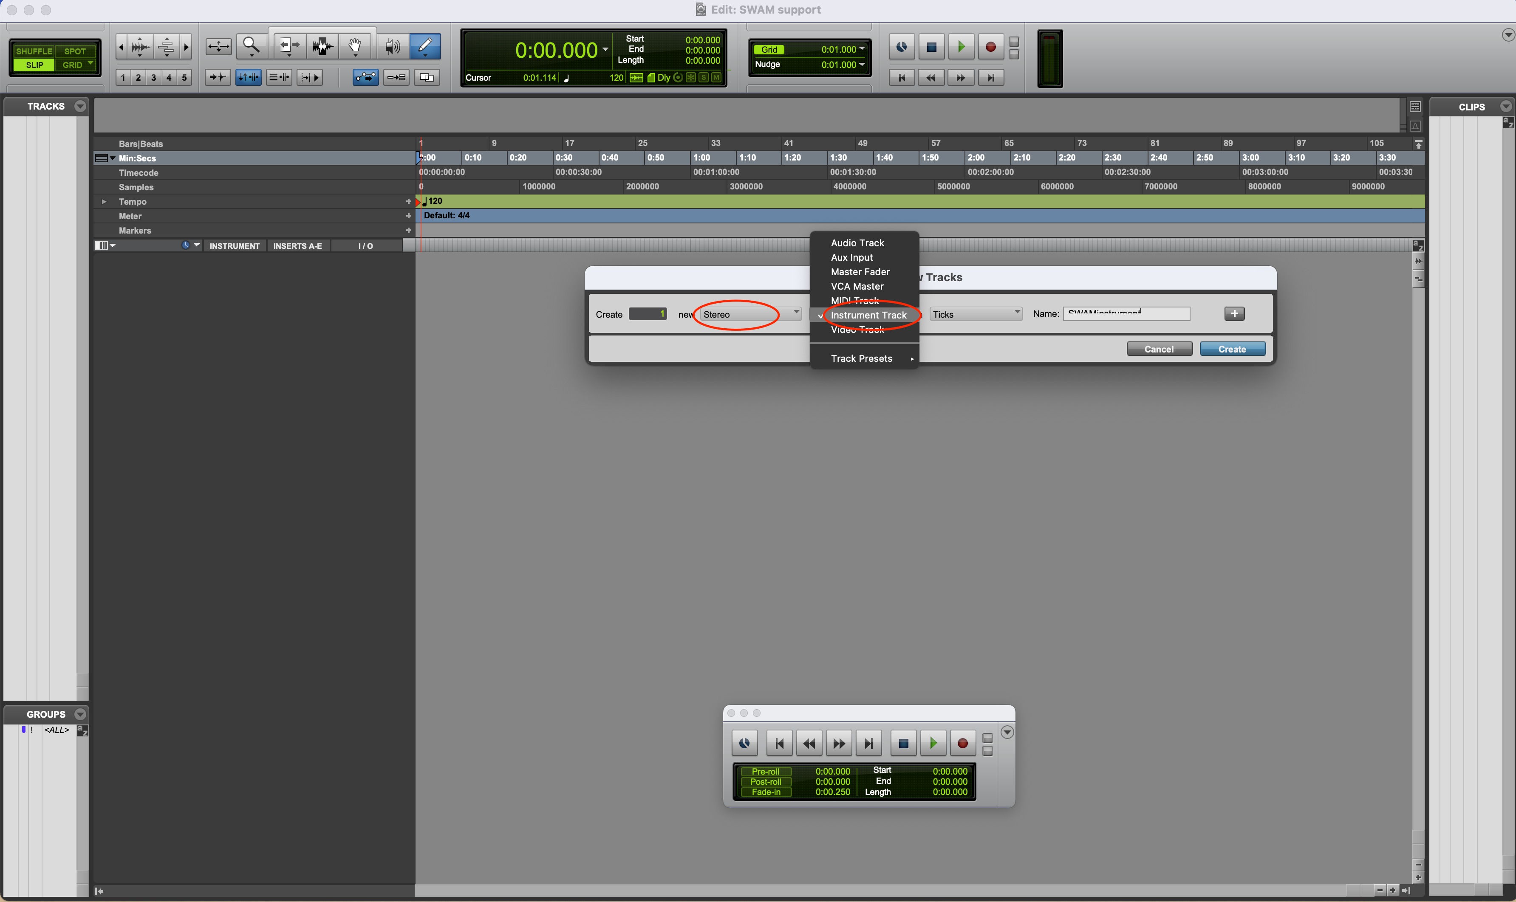
Task: Click Rewind in main toolbar transport
Action: click(x=931, y=78)
